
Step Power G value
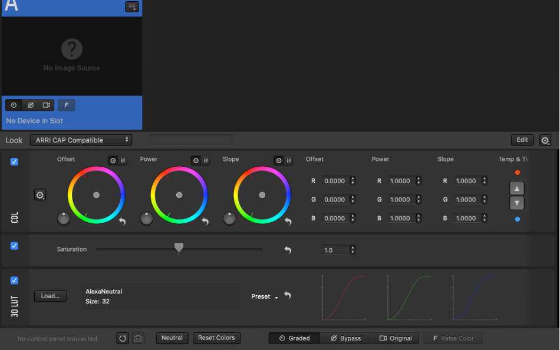pyautogui.click(x=419, y=199)
